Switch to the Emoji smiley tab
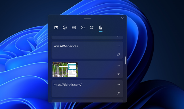 coord(65,28)
